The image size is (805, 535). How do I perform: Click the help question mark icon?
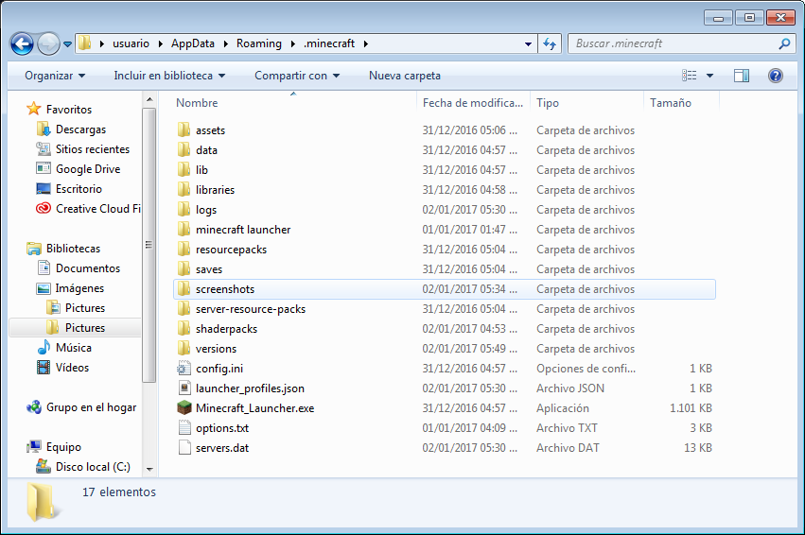(775, 76)
